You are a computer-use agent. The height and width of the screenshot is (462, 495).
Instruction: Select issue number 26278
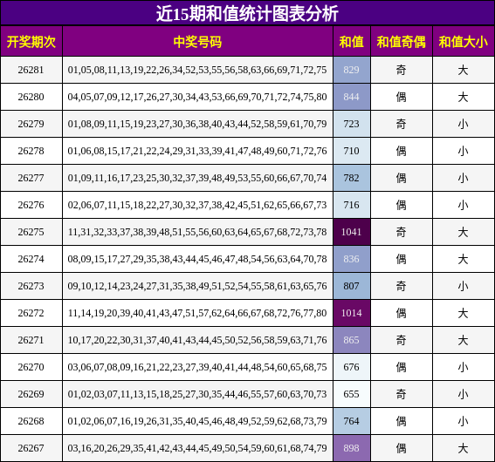pyautogui.click(x=31, y=151)
